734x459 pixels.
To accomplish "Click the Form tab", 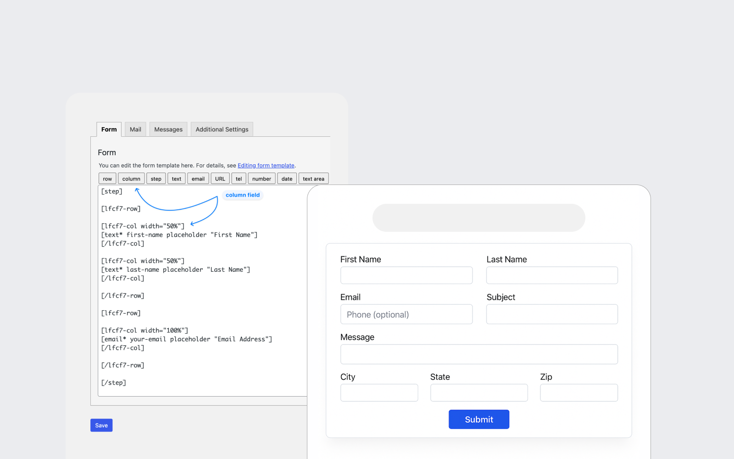I will point(109,129).
